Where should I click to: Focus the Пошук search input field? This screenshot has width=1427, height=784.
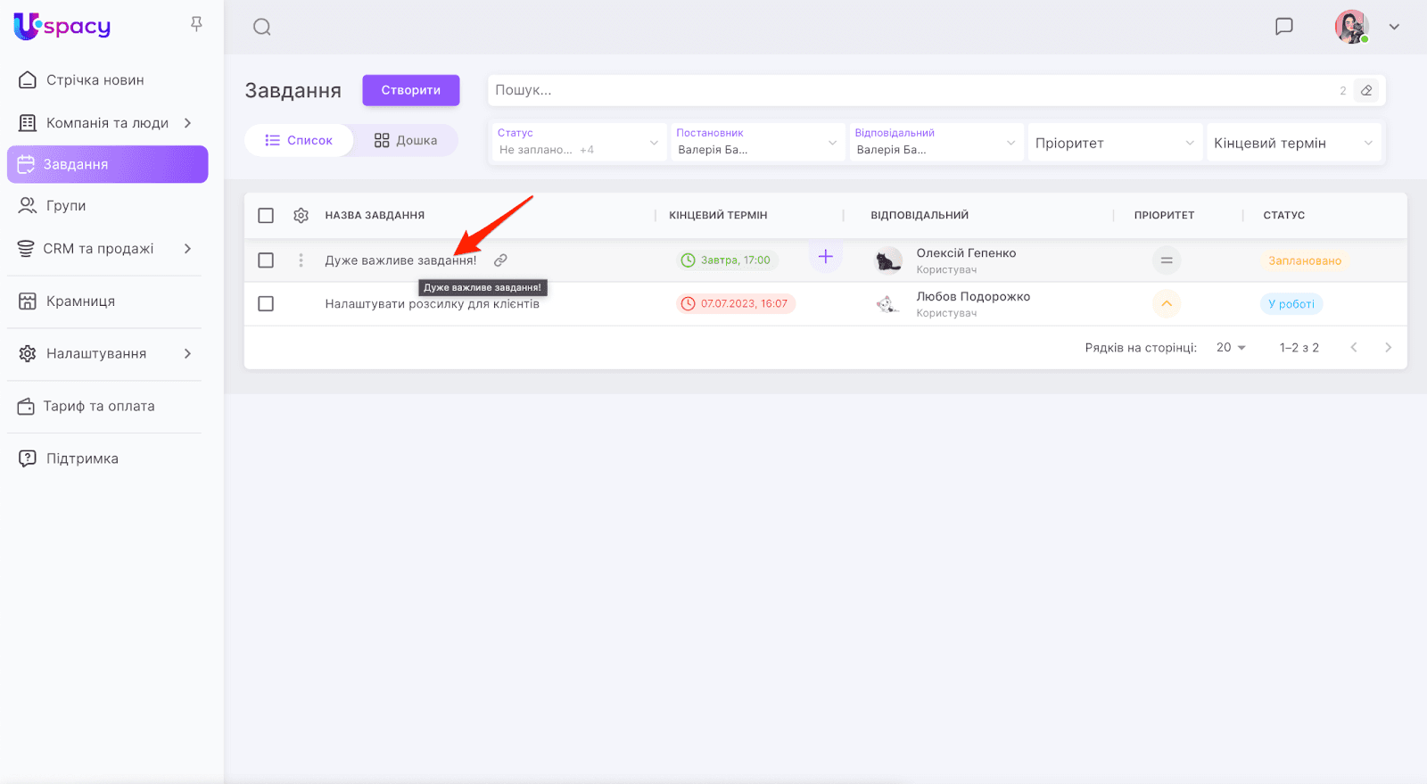910,90
